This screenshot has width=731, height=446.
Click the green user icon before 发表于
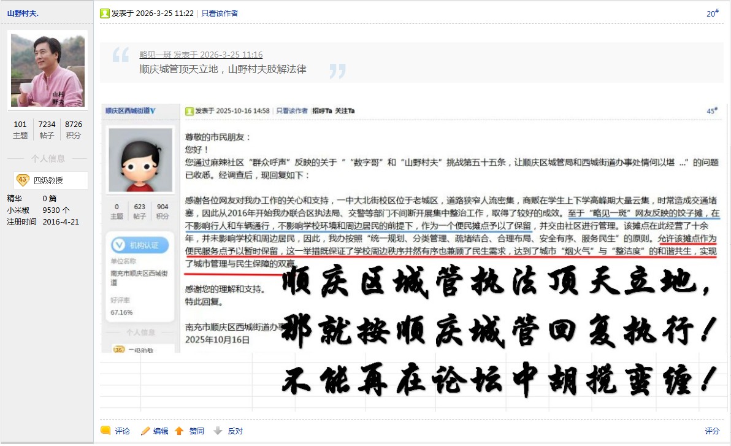105,13
